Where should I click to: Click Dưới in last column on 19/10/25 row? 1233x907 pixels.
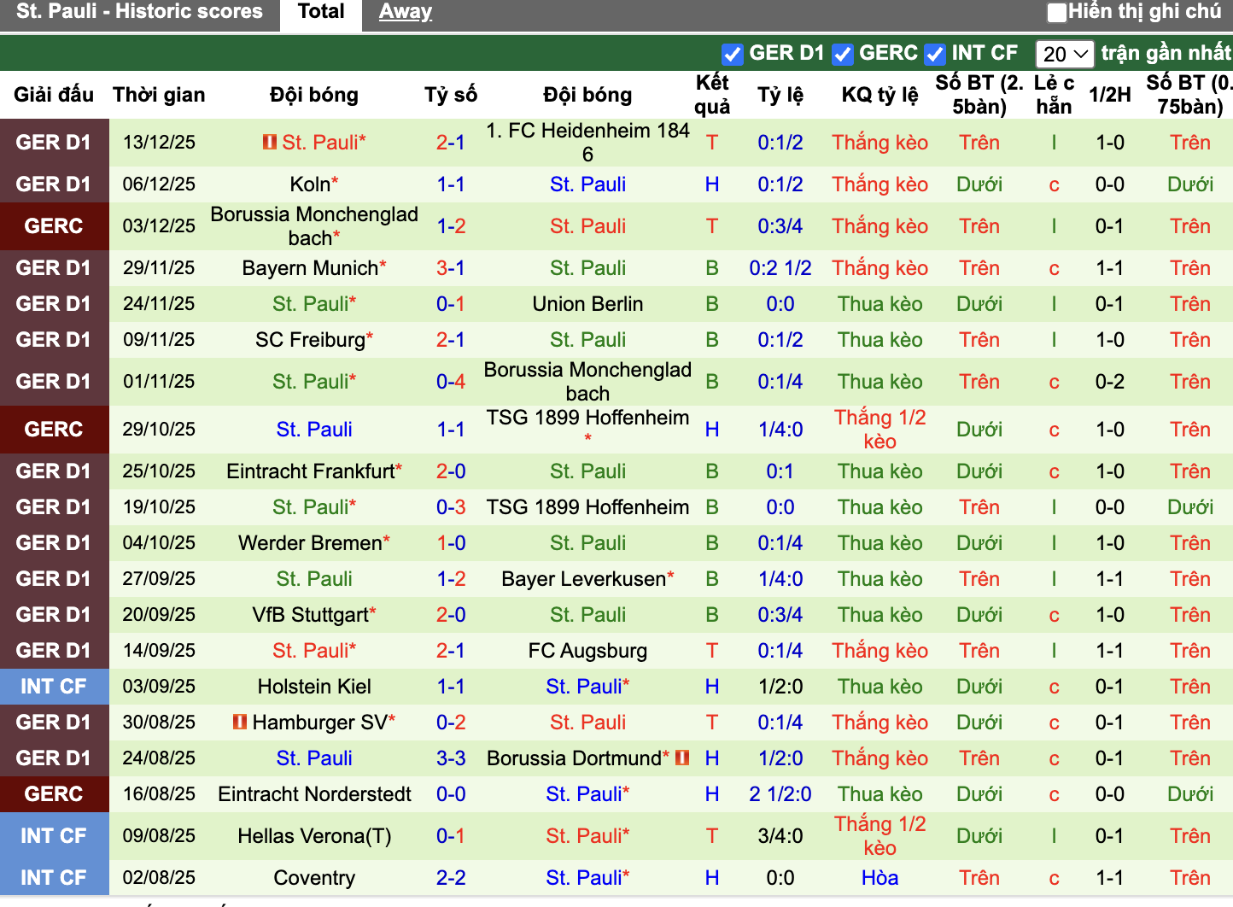(1190, 507)
